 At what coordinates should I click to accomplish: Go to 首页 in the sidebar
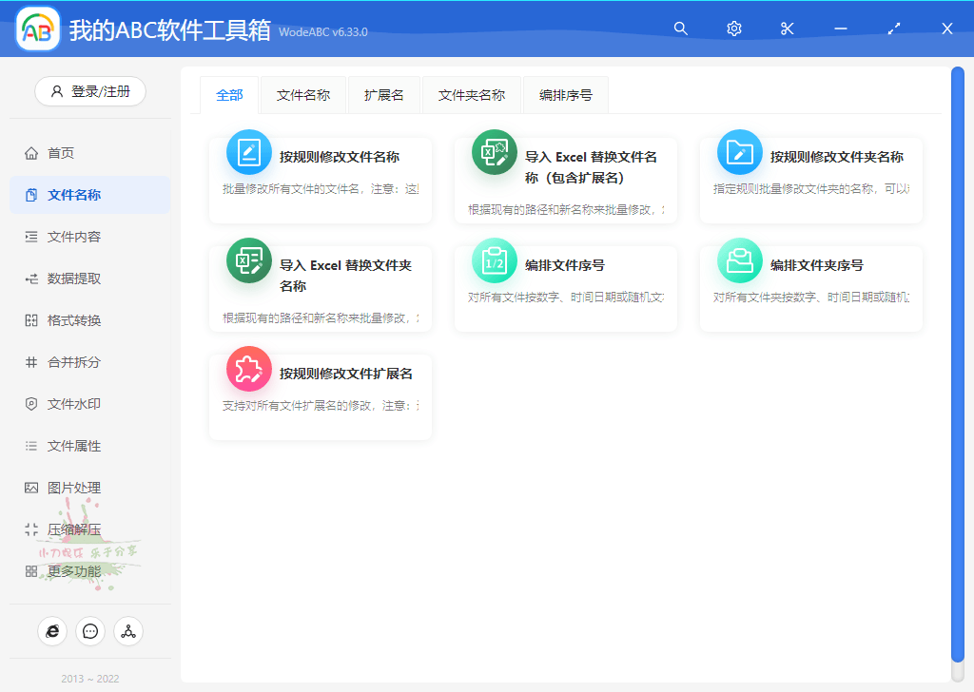click(x=61, y=153)
